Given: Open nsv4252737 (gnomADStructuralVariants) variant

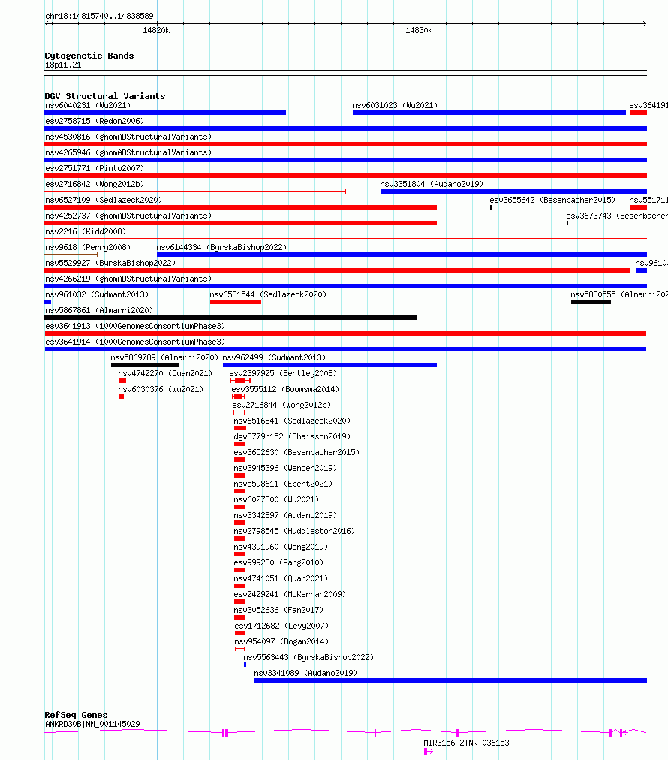Looking at the screenshot, I should click(241, 223).
